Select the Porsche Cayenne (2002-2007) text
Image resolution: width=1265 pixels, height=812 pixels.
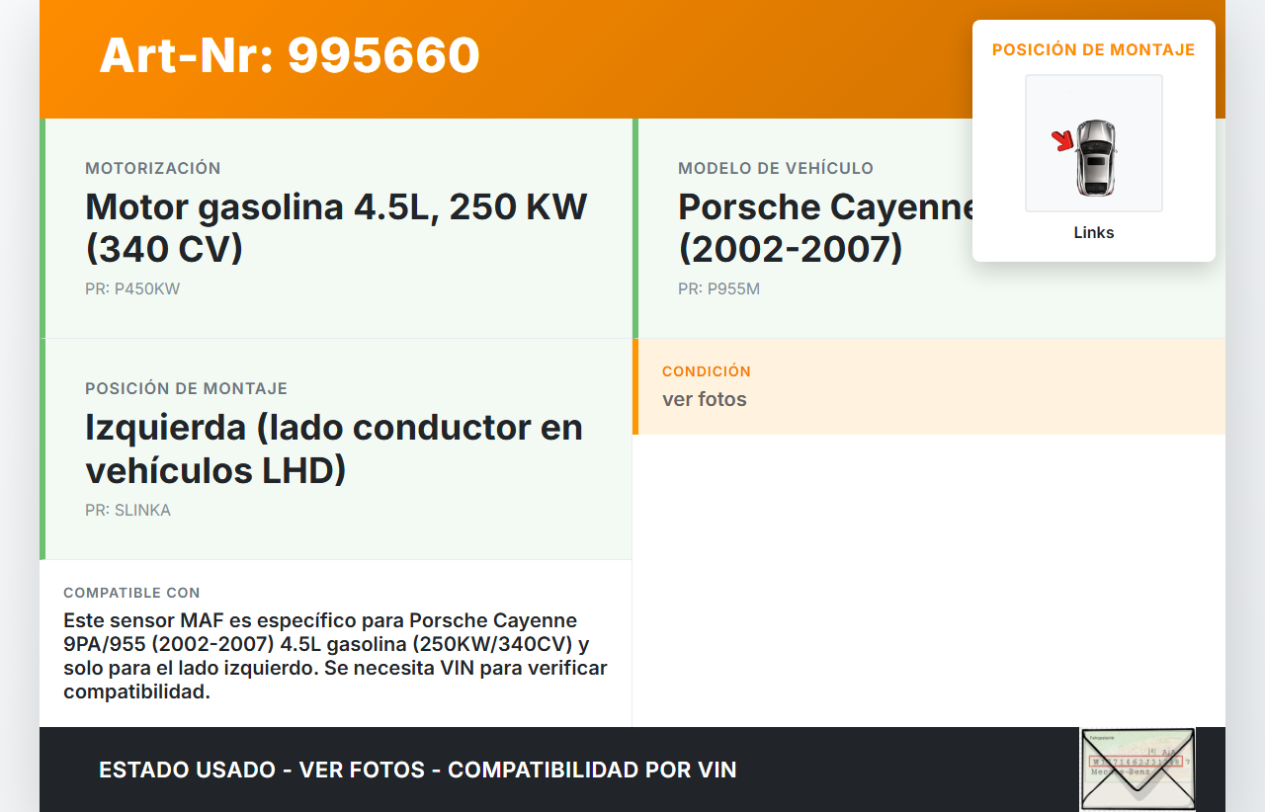tap(825, 227)
